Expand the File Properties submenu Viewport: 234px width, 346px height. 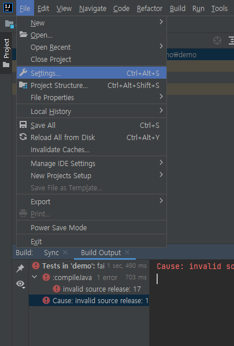tap(91, 97)
